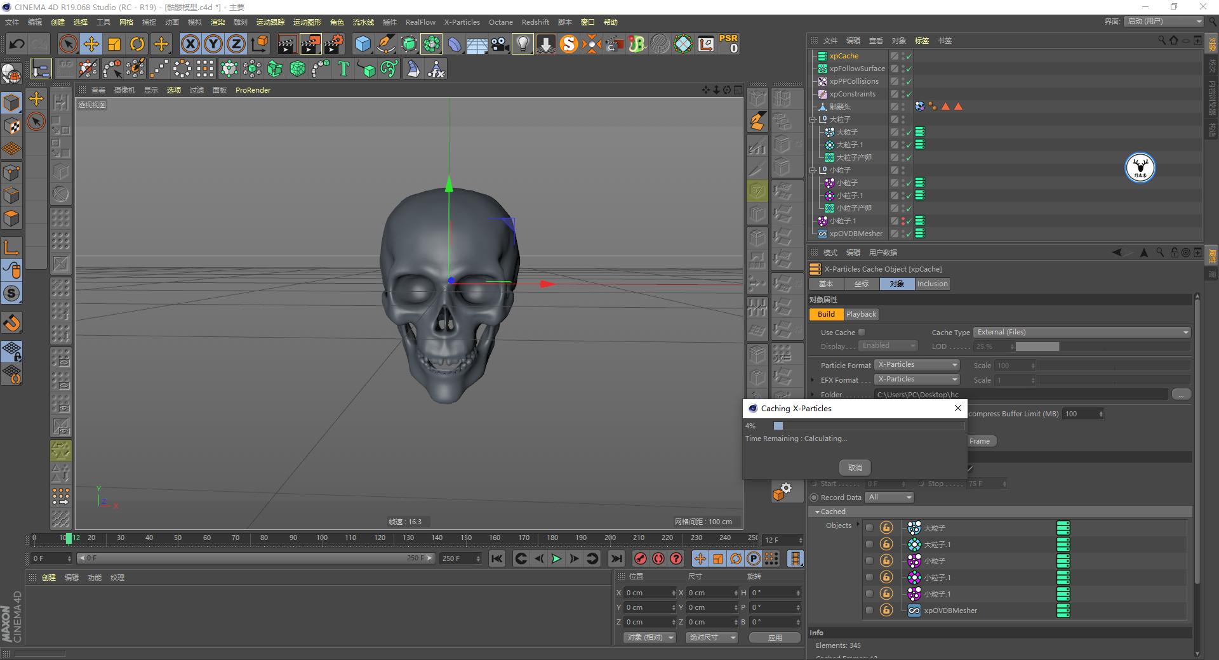Open the Particle Format dropdown
Viewport: 1219px width, 660px height.
point(917,364)
